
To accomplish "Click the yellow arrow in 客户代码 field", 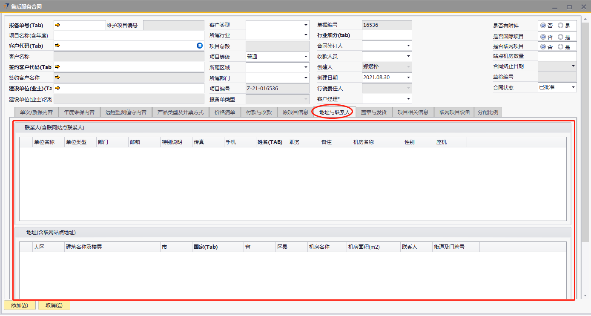I will point(57,46).
